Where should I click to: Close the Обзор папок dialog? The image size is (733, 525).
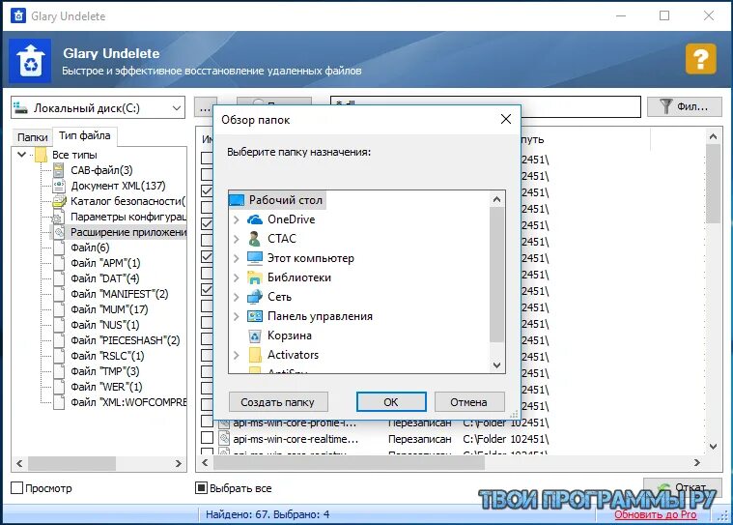tap(506, 119)
